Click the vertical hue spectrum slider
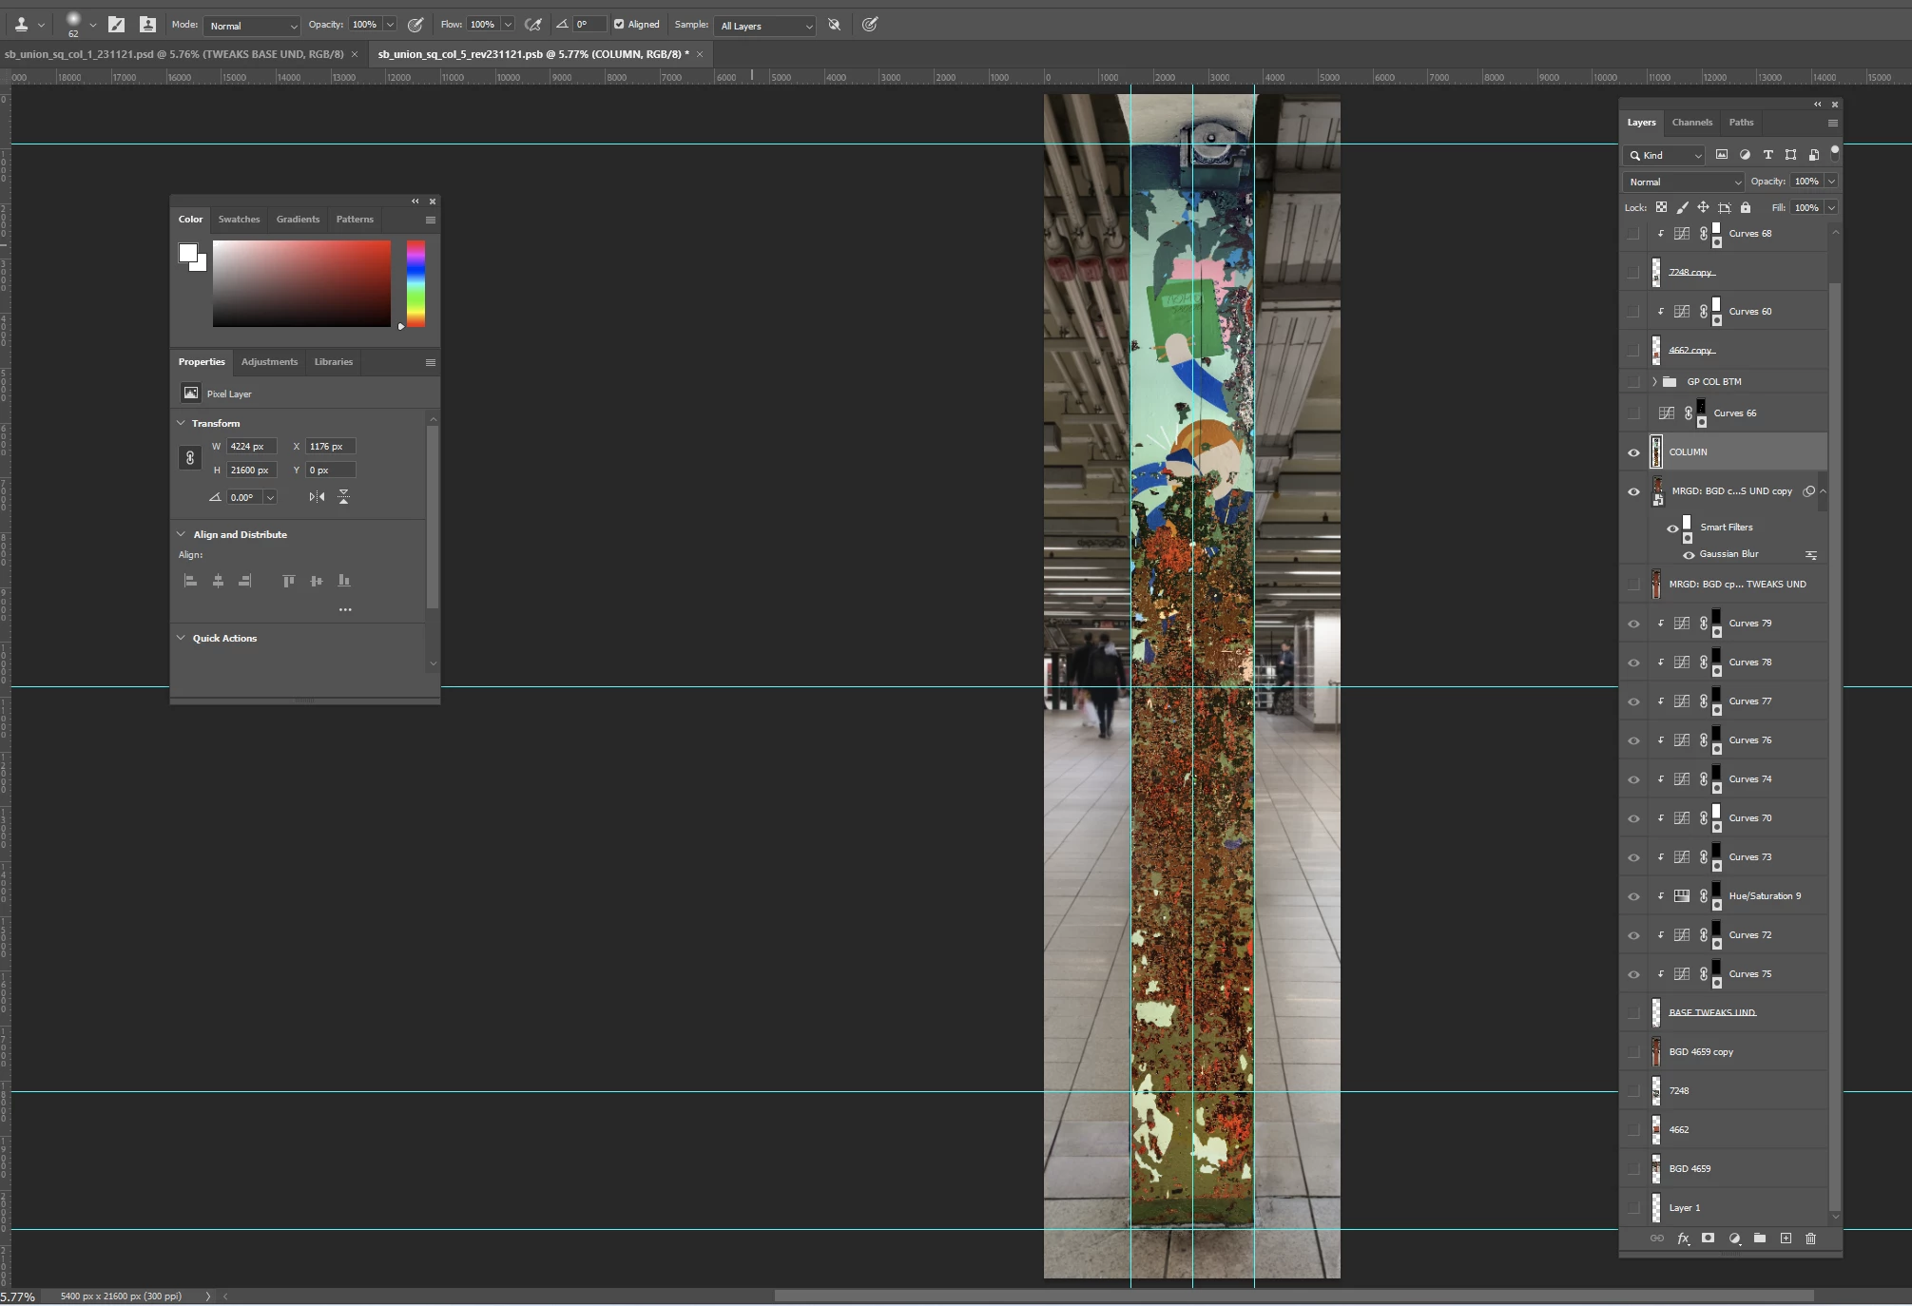Viewport: 1912px width, 1306px height. click(415, 283)
